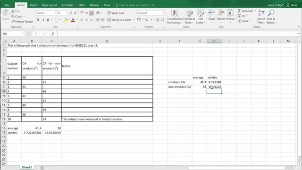Screen dimensions: 302x170
Task: Open Conditional Formatting menu
Action: tap(174, 17)
